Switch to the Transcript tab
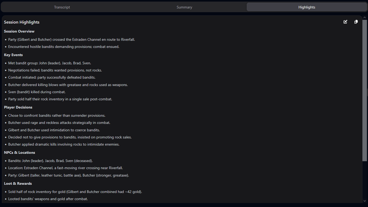Screen dimensions: 368x207 pos(62,7)
